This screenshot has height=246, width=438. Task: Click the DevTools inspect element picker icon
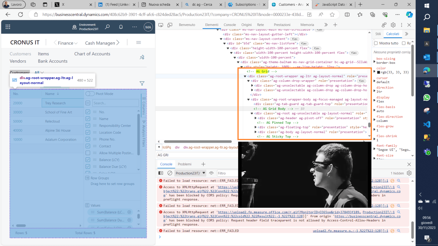pos(161,25)
